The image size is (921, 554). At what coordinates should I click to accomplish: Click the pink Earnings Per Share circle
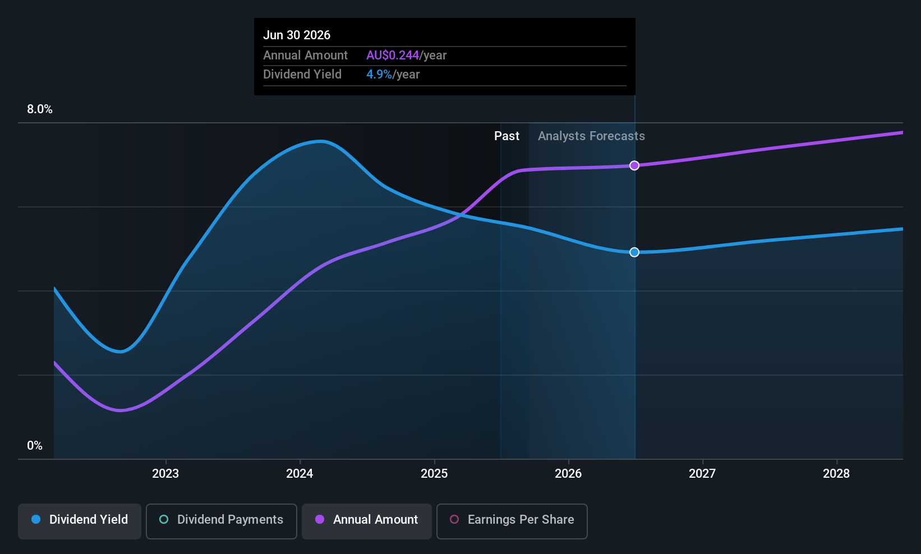click(454, 519)
